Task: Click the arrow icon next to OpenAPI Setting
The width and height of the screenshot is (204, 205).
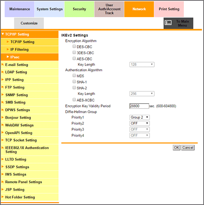Action: coord(2,133)
